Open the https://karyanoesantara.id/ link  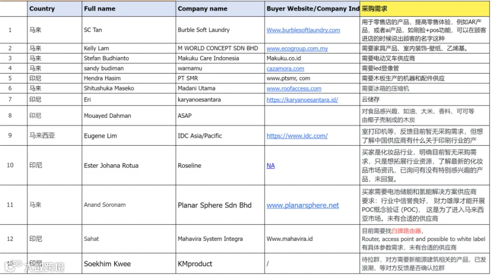(x=302, y=100)
